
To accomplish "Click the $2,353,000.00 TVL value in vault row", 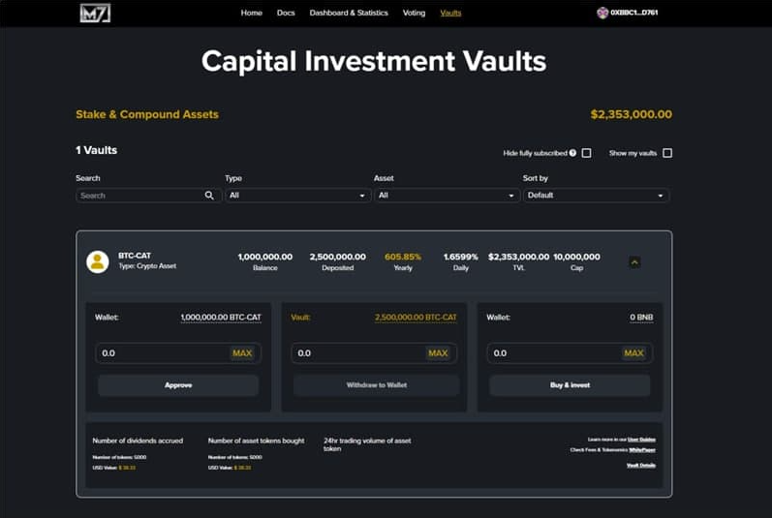I will tap(518, 257).
